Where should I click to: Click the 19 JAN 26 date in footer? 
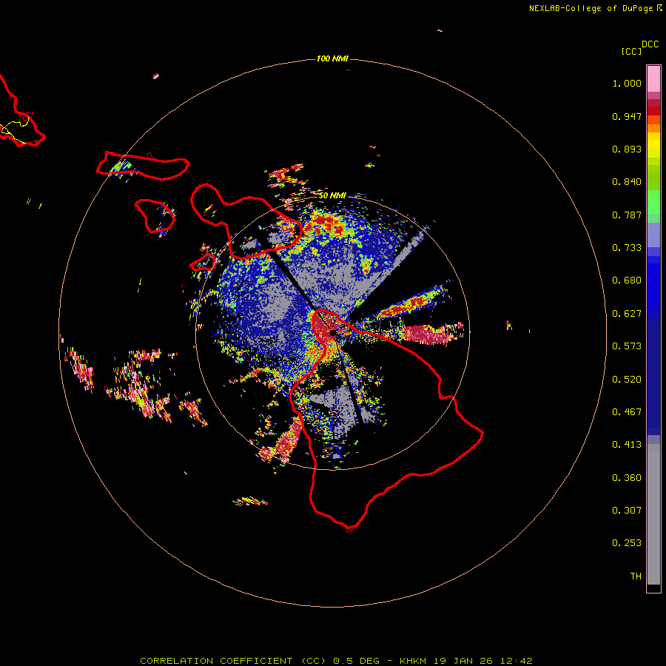465,661
